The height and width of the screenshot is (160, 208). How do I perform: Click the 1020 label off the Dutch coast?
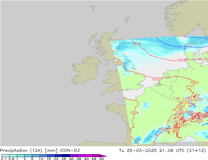pyautogui.click(x=156, y=79)
